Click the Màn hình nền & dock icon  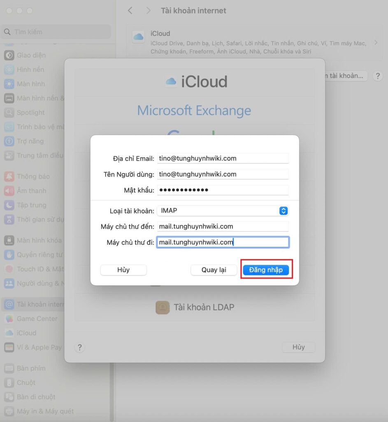click(9, 98)
